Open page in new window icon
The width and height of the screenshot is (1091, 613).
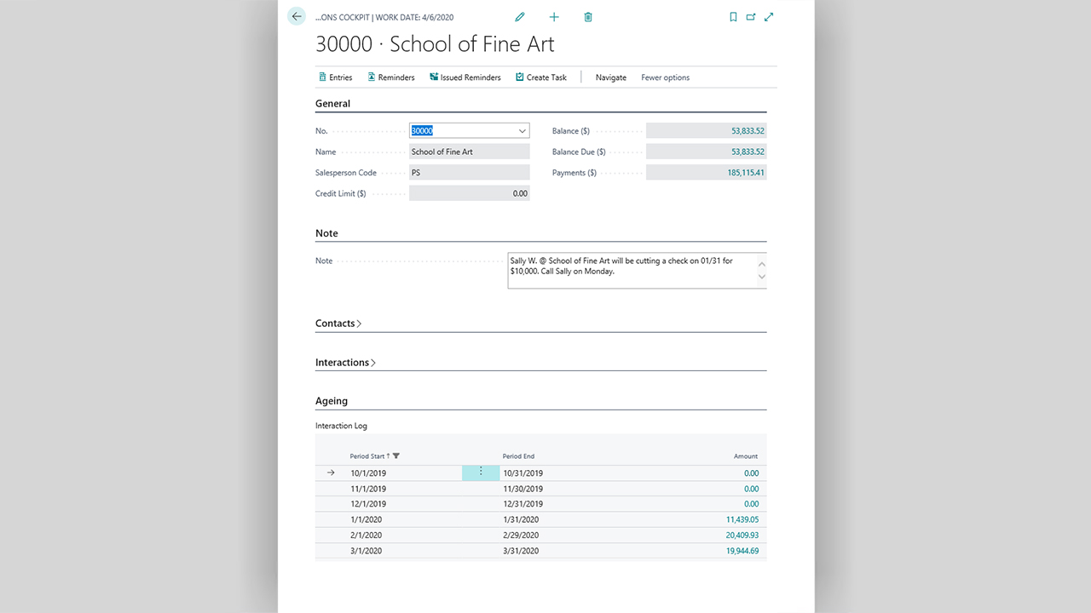tap(751, 17)
